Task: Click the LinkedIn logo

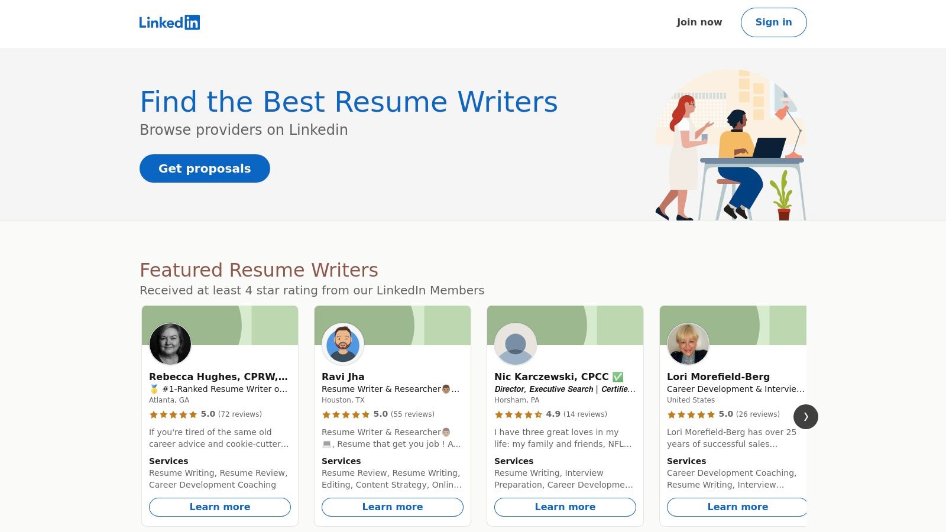Action: pyautogui.click(x=170, y=22)
